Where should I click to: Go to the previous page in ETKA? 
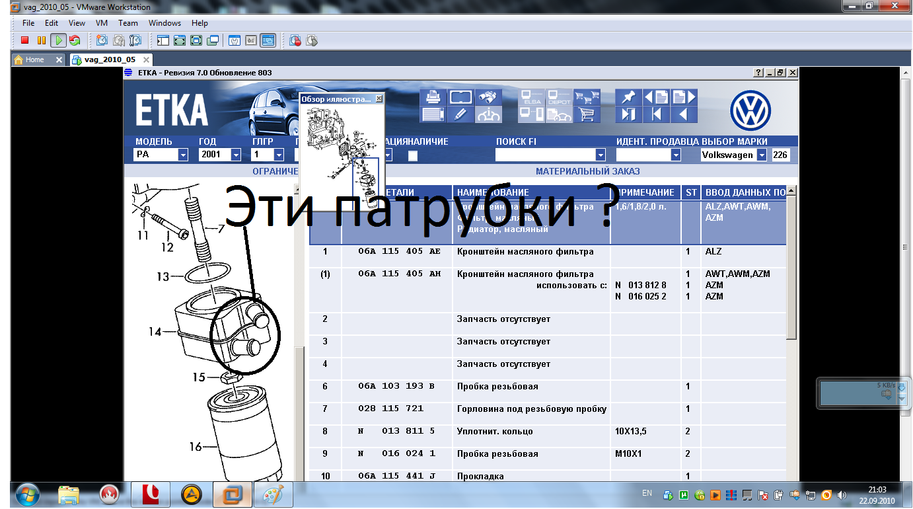pos(656,97)
